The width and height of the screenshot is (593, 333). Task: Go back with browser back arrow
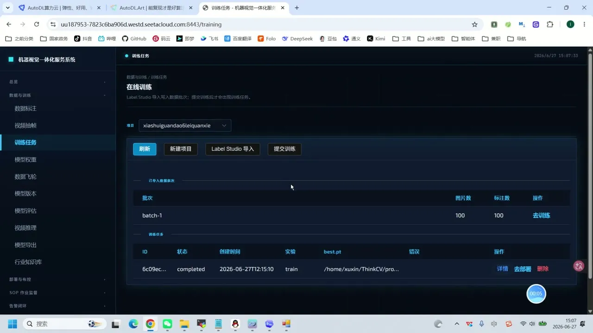9,24
